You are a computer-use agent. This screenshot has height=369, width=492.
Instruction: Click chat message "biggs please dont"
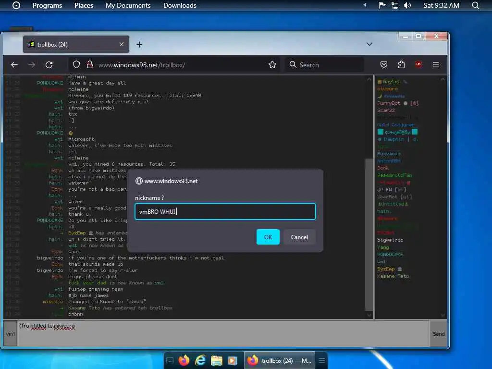[x=93, y=276]
